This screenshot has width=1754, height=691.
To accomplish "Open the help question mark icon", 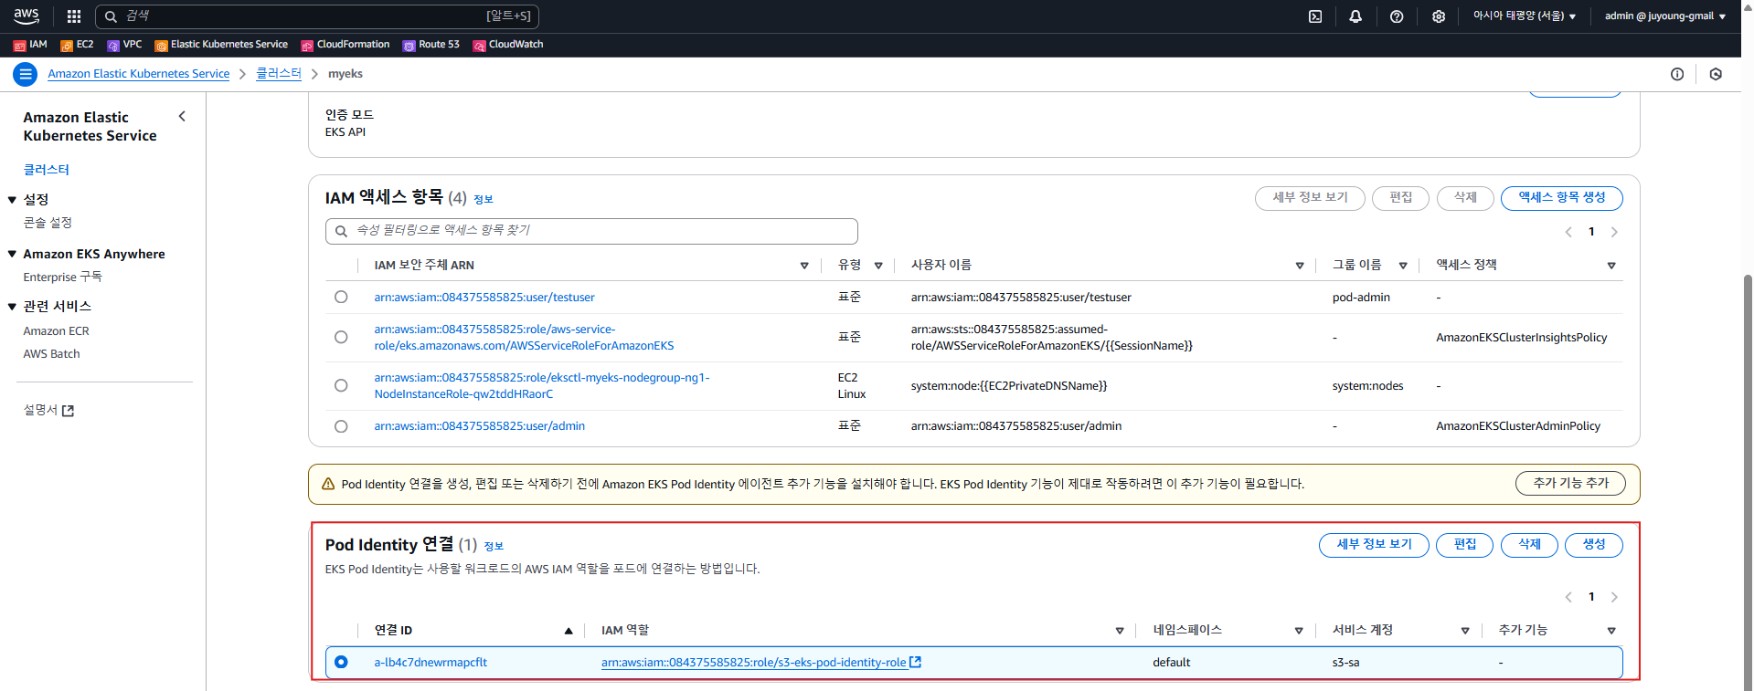I will point(1397,16).
